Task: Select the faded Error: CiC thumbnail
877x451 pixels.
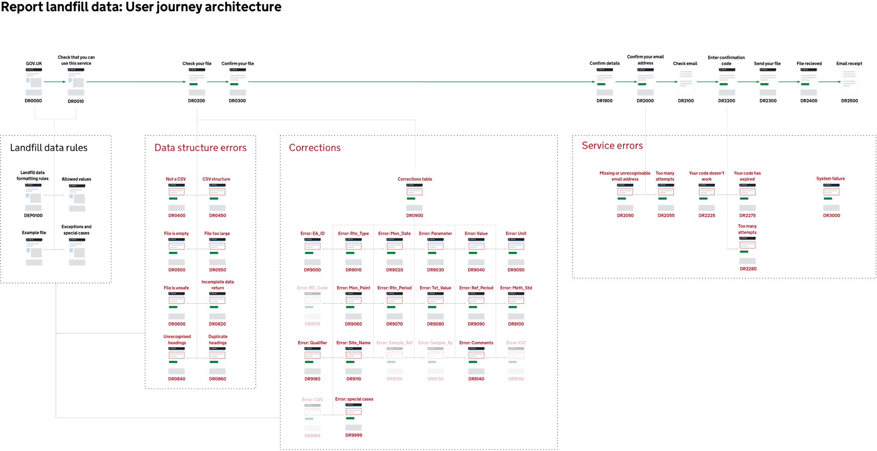Action: tap(516, 361)
